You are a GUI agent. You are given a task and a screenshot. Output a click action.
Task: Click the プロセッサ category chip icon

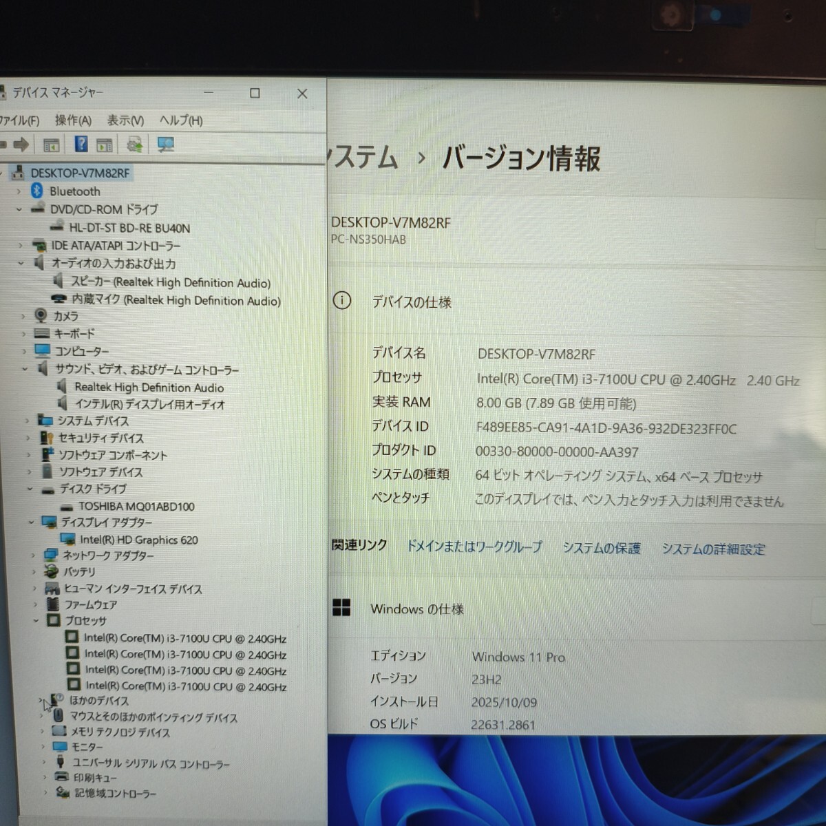pyautogui.click(x=54, y=620)
